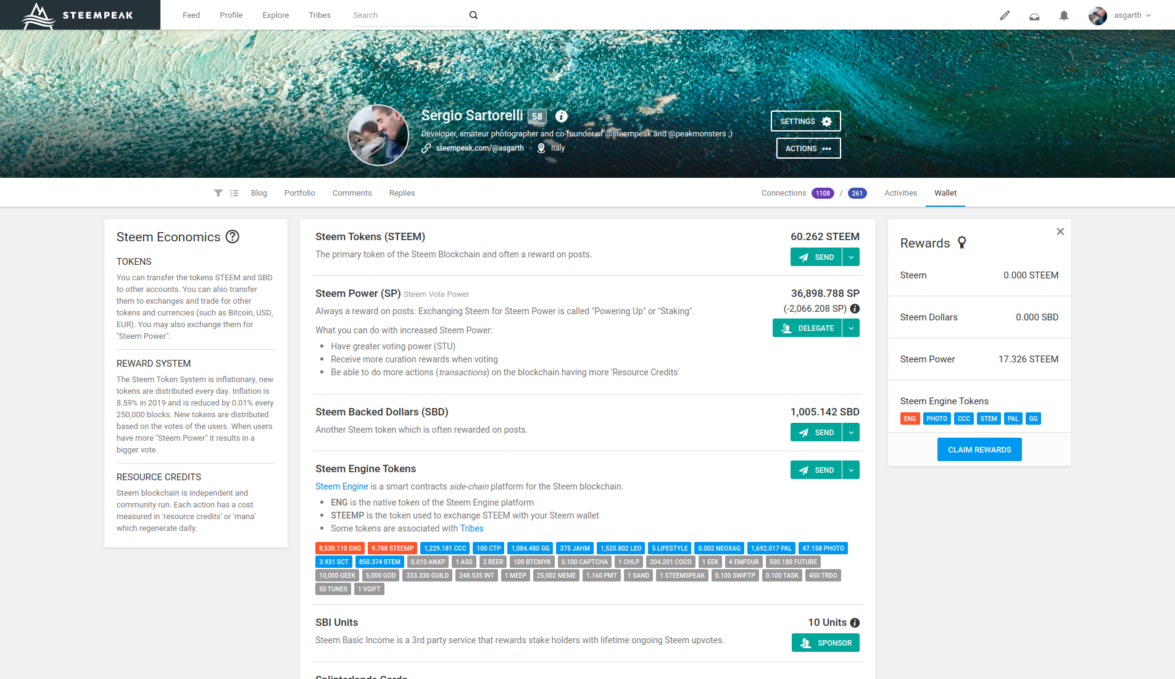Select the 1,520.802 LEO token tag
1175x679 pixels.
[x=621, y=548]
